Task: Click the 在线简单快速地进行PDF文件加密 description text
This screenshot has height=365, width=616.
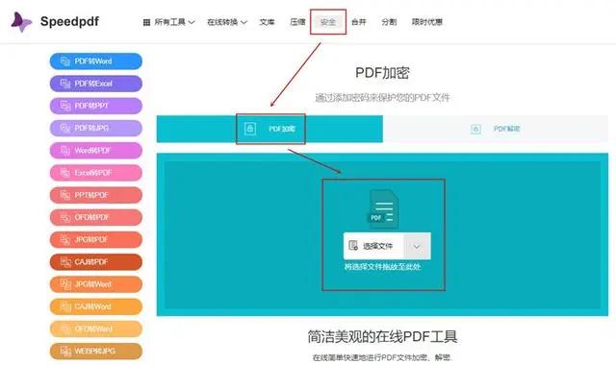Action: [382, 357]
